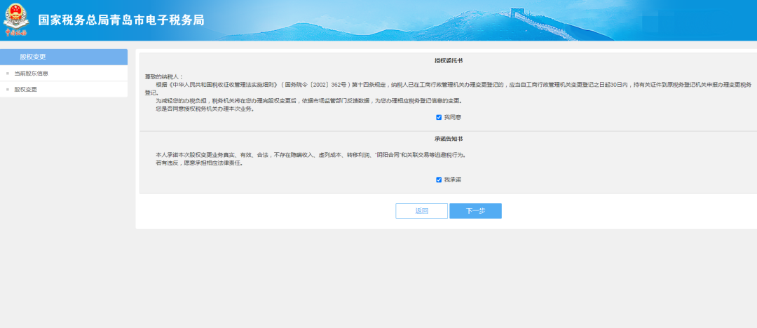Click the 下一步 button
This screenshot has width=757, height=328.
[x=475, y=211]
